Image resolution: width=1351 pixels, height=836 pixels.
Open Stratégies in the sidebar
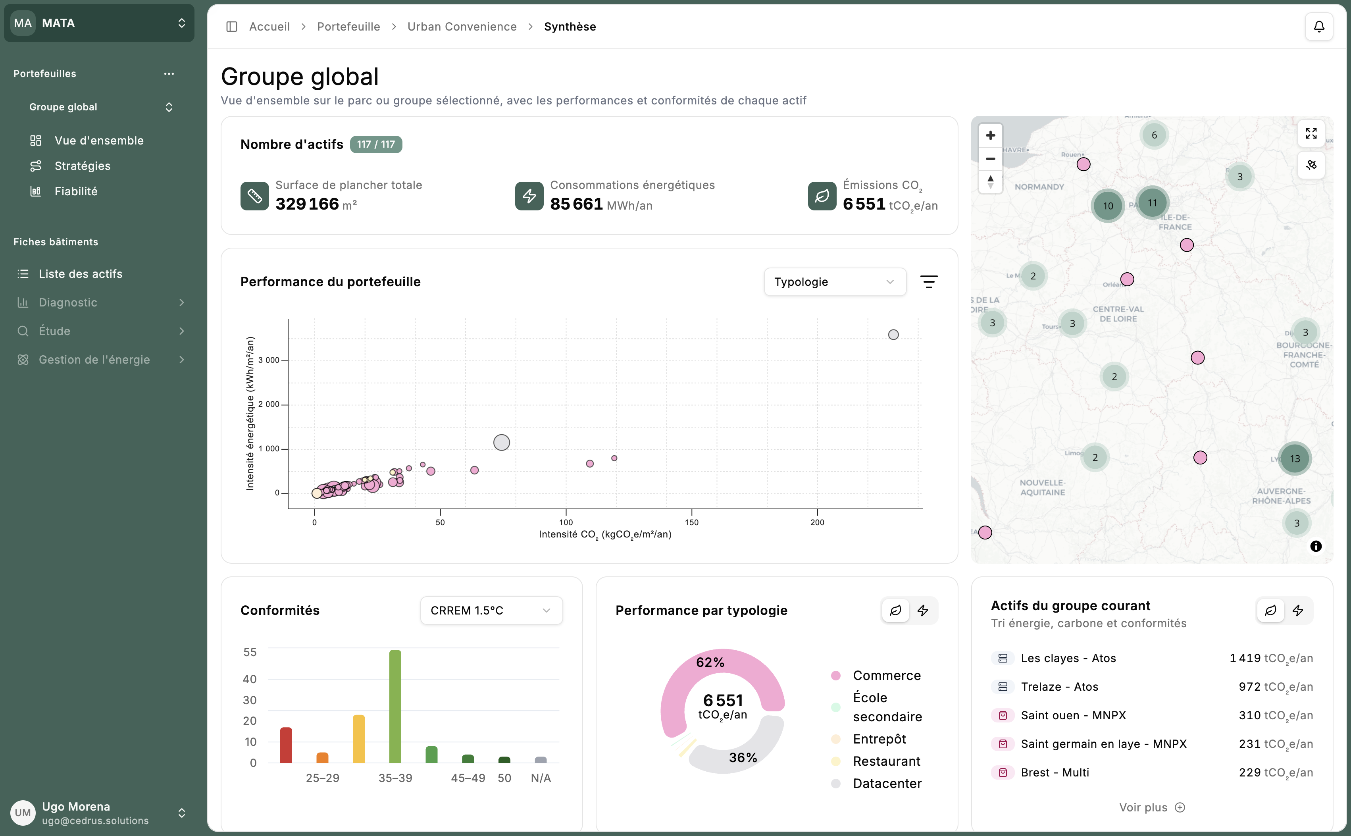[x=83, y=166]
